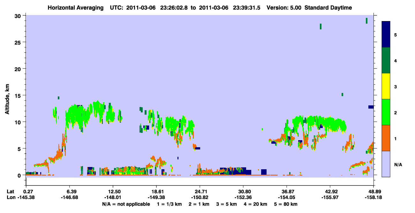Viewport: 415px width, 213px height.
Task: Click the dark blue colorbar segment 5
Action: [x=386, y=34]
